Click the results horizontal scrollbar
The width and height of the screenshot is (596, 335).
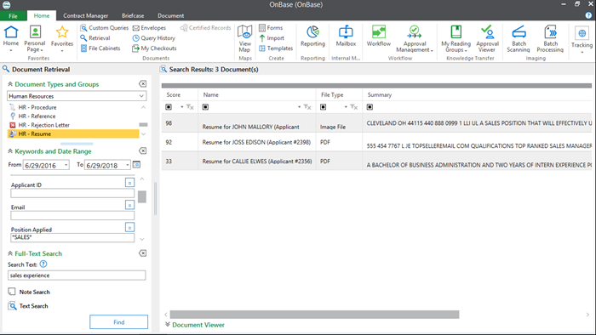click(314, 315)
